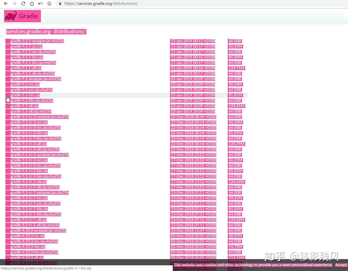Click file icon beside gradle-5.1-rc-1-bin.zip
The width and height of the screenshot is (348, 271).
point(8,209)
